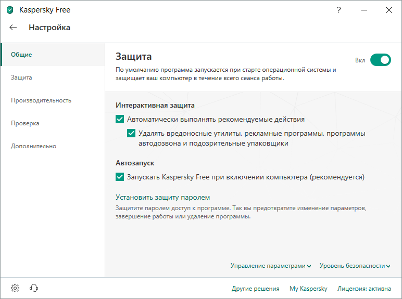Click the back arrow next to Настройка
The image size is (402, 299).
point(14,28)
